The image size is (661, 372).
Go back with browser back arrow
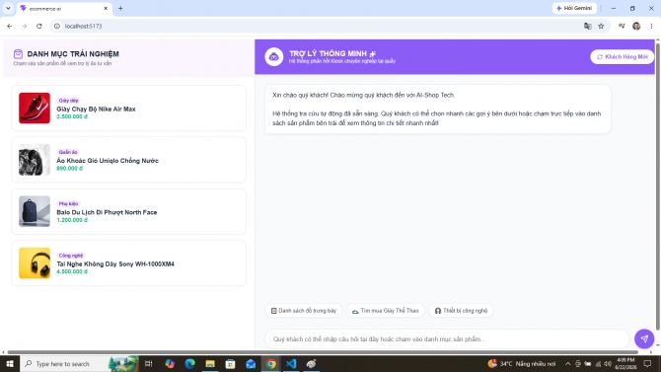[9, 27]
